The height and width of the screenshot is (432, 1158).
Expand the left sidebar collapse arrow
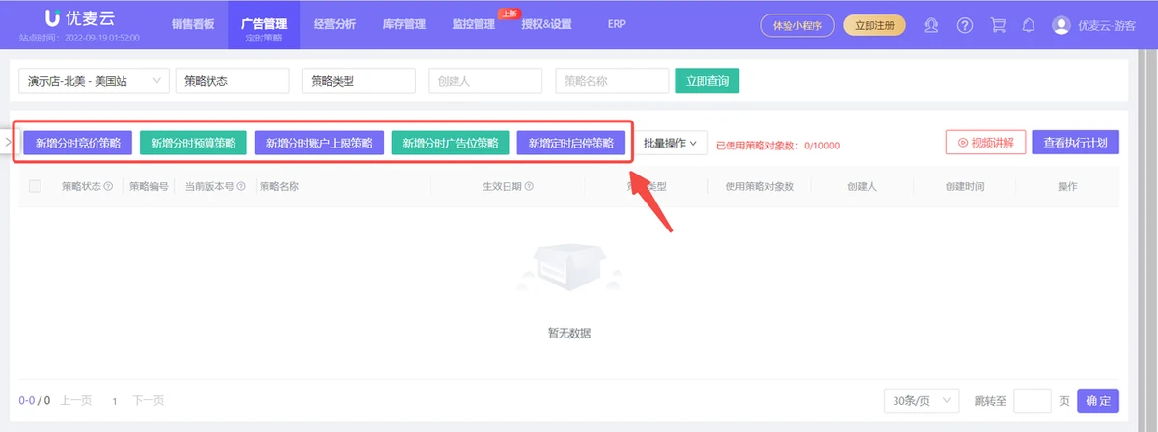[x=8, y=143]
